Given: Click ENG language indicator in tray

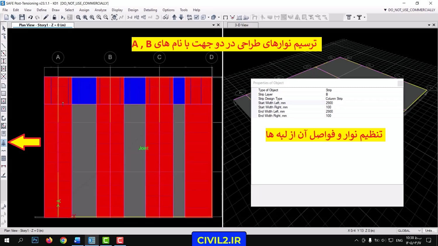Looking at the screenshot, I should pyautogui.click(x=399, y=240).
